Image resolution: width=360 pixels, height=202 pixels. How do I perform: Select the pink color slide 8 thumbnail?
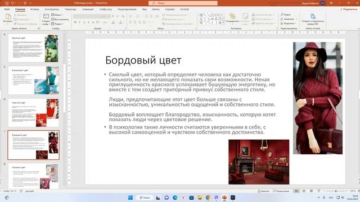tap(33, 176)
